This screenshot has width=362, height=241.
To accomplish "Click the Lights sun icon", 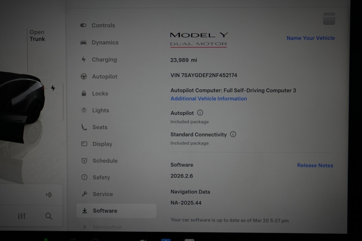I will pos(84,110).
